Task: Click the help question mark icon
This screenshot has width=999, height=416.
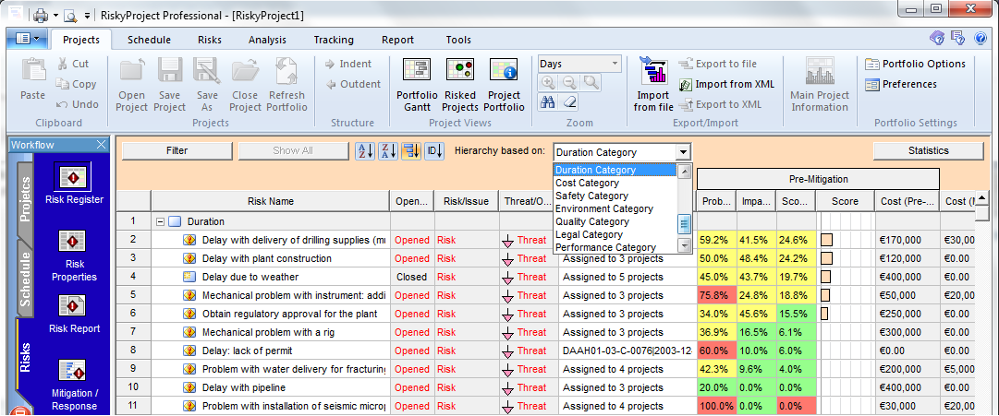Action: [981, 39]
